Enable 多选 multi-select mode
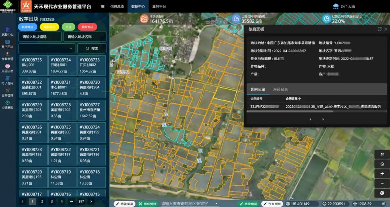 68,27
